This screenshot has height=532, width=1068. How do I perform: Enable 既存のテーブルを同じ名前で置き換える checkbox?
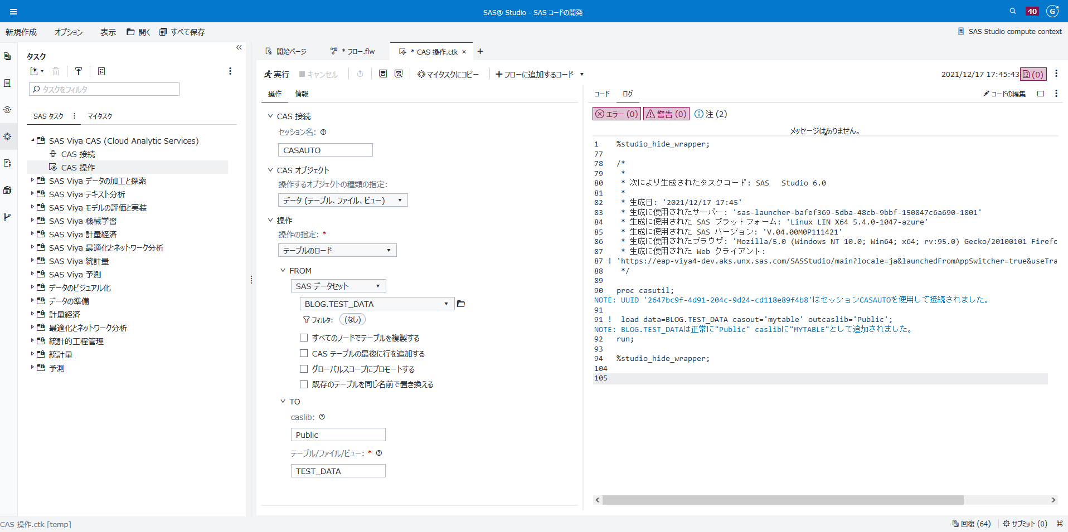coord(304,384)
